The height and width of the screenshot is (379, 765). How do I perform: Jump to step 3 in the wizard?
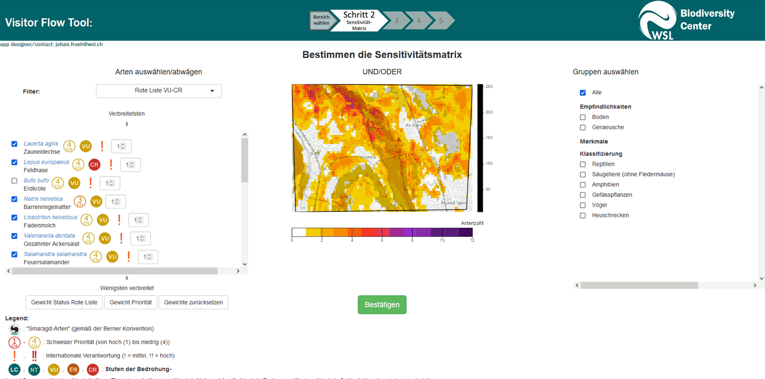pyautogui.click(x=396, y=21)
